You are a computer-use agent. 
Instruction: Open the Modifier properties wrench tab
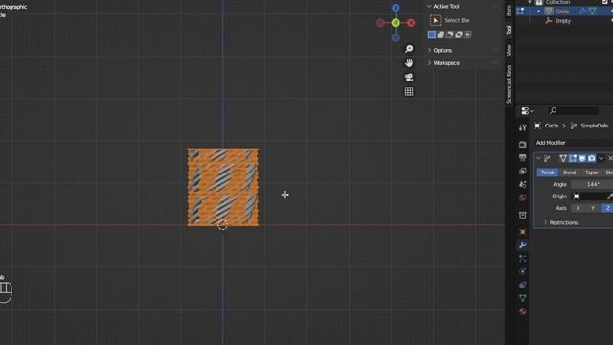(522, 245)
